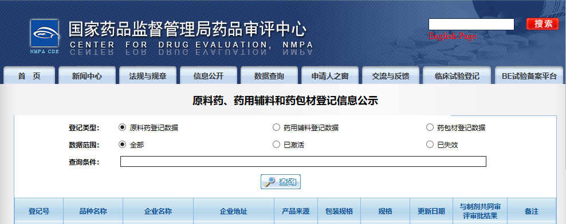566x224 pixels.
Task: Open the 首页 navigation tab
Action: point(29,75)
